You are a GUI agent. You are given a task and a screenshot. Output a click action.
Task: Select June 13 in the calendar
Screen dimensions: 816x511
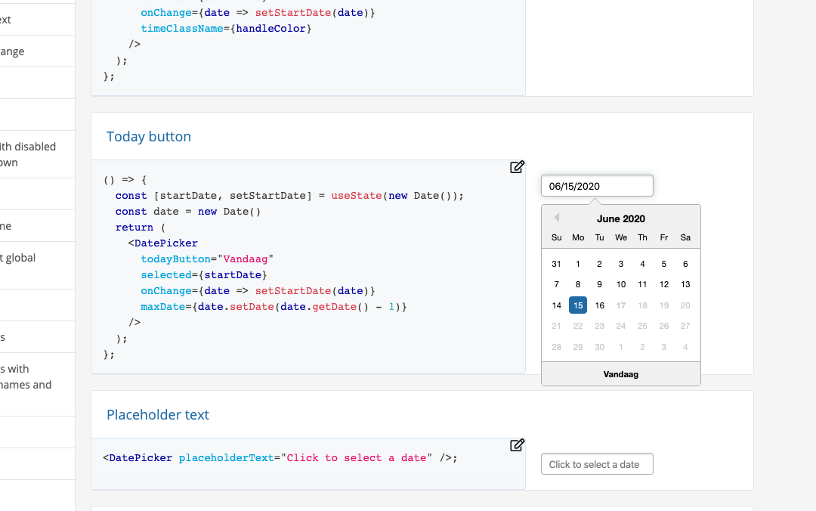[685, 284]
